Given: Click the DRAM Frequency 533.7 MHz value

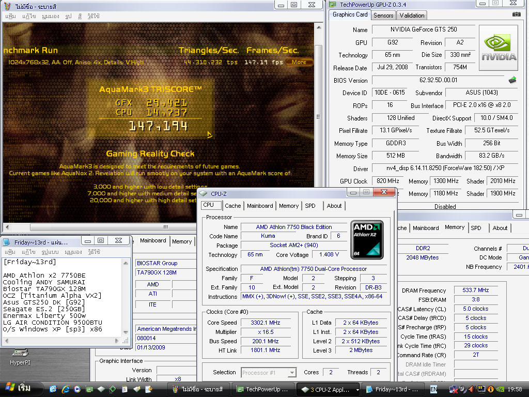Looking at the screenshot, I should (476, 290).
